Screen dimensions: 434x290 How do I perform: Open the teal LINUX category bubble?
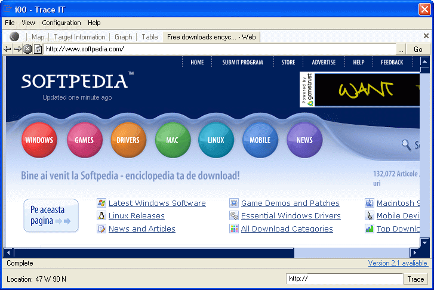tap(216, 140)
